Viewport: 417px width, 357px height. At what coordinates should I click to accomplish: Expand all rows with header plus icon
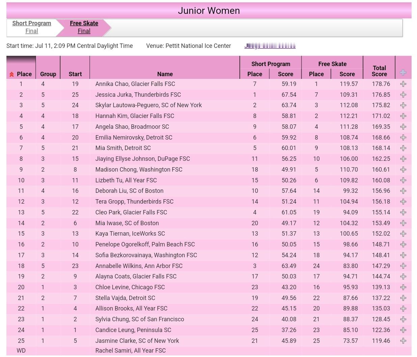coord(403,72)
